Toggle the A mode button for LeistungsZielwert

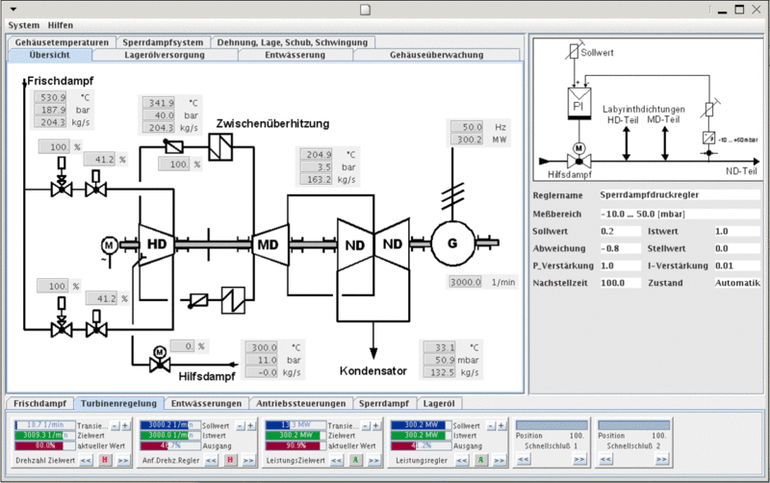355,460
